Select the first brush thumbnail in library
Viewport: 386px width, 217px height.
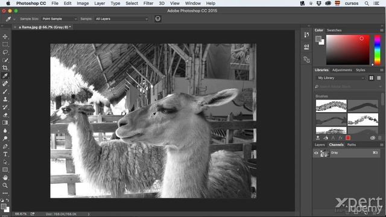pos(331,106)
